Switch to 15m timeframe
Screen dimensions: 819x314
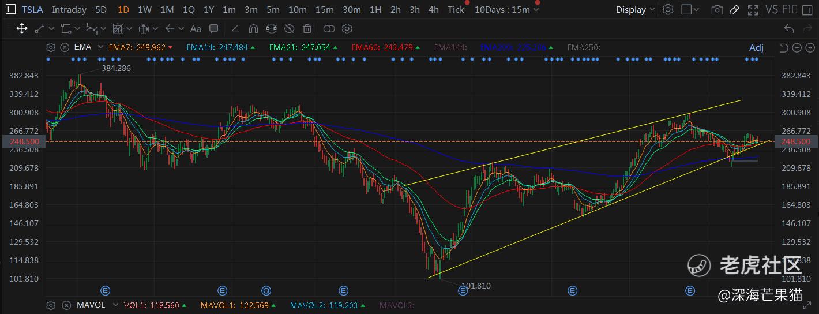pyautogui.click(x=325, y=9)
